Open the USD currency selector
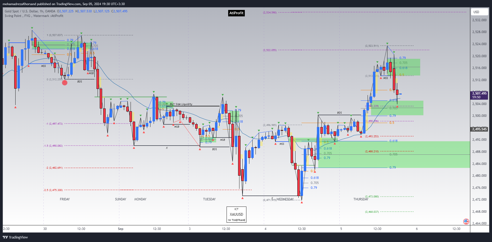 [x=479, y=12]
